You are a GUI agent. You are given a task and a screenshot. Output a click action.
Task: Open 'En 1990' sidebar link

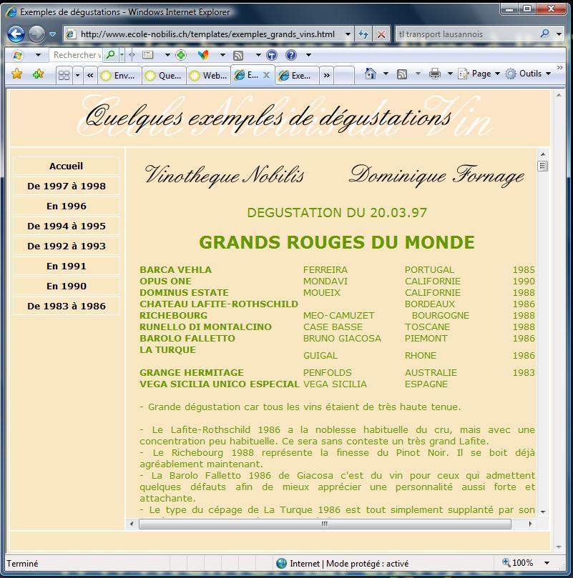[x=67, y=286]
